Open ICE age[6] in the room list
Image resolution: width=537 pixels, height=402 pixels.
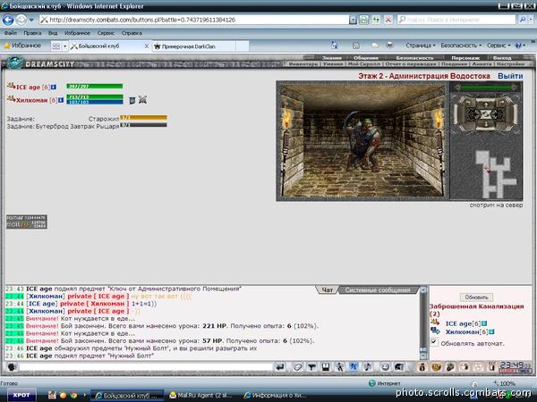(x=463, y=323)
